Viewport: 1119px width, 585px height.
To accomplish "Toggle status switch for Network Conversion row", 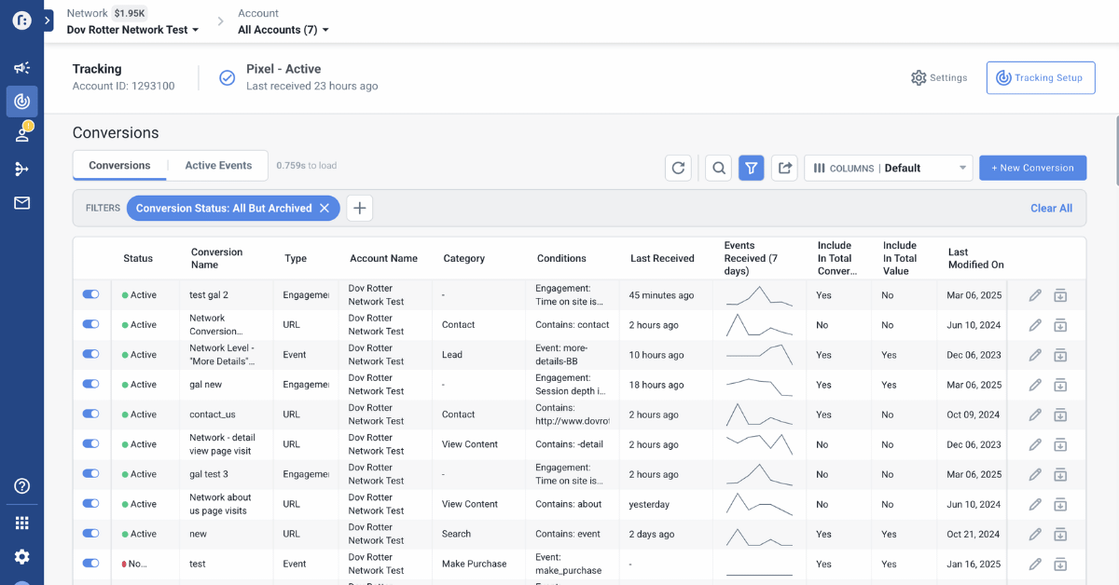I will [x=90, y=324].
